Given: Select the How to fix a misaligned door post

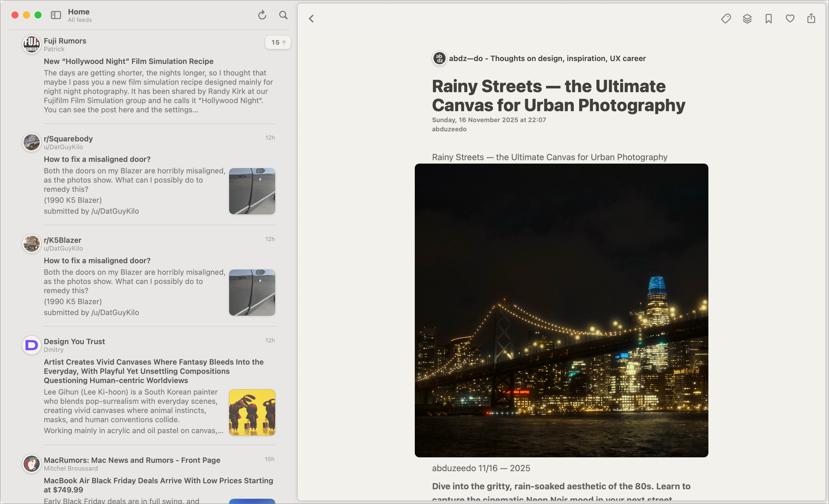Looking at the screenshot, I should [x=97, y=159].
